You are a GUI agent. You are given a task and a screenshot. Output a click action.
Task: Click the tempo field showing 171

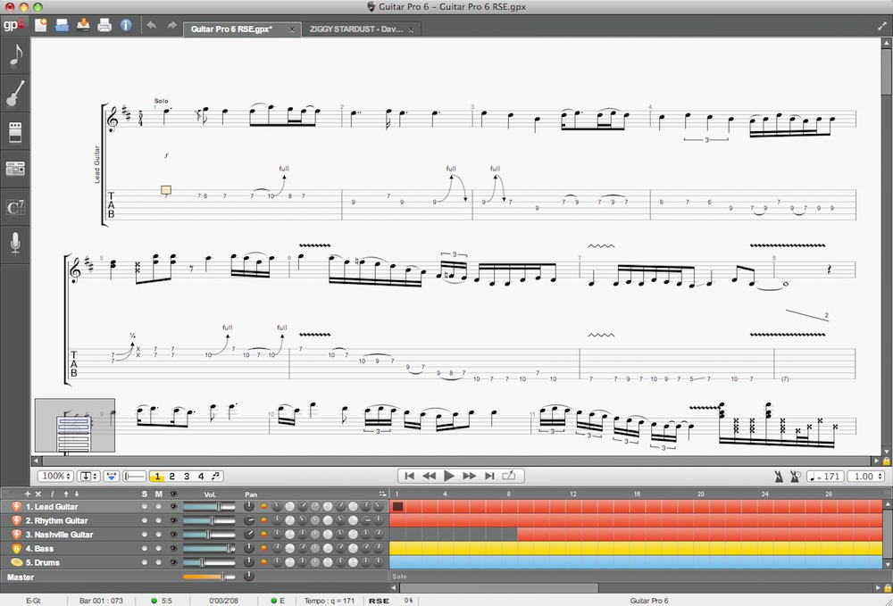coord(824,477)
